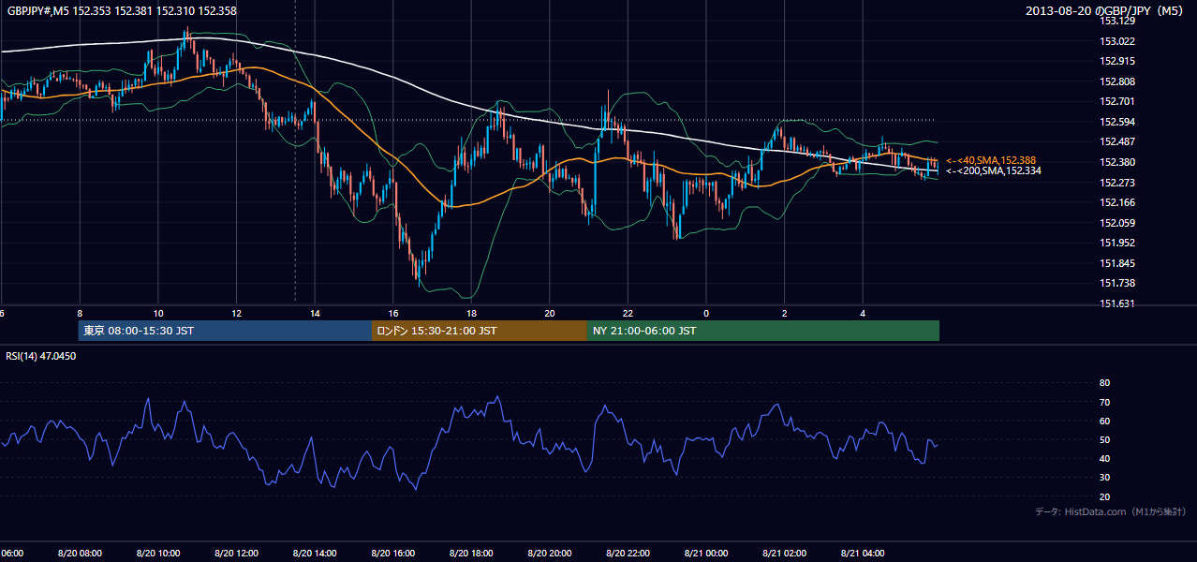Click hour label 14 under the price chart
This screenshot has height=562, width=1197.
click(x=315, y=314)
